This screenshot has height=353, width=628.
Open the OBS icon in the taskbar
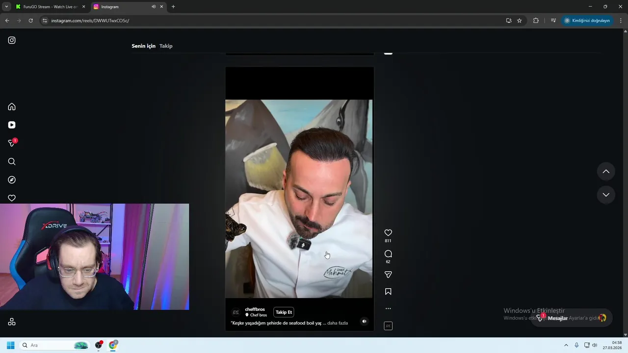(x=99, y=345)
